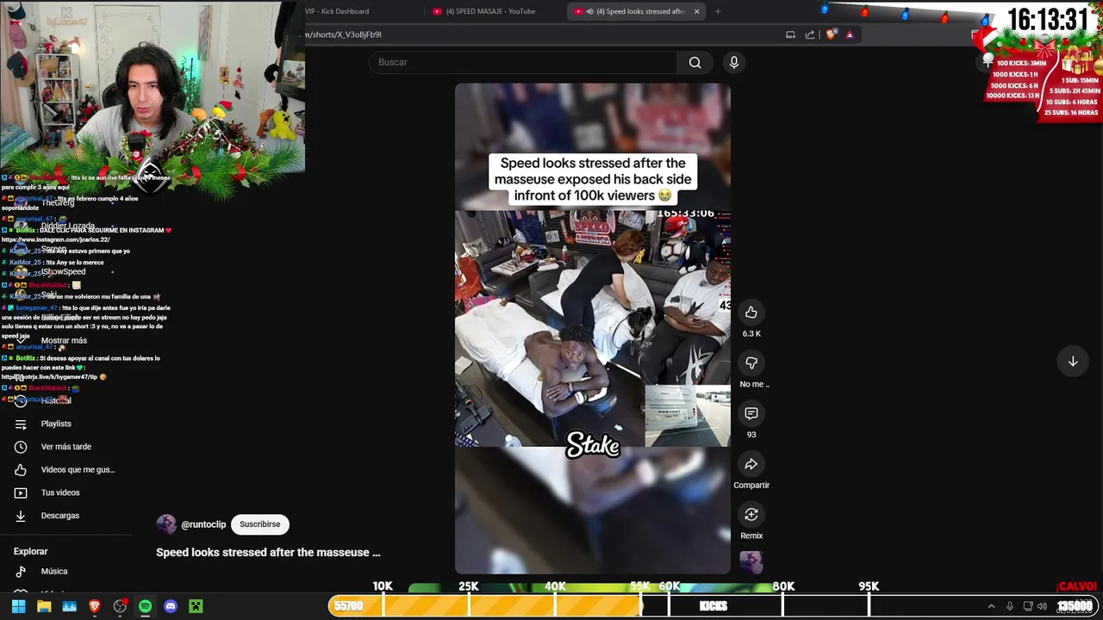The image size is (1103, 620).
Task: Open OBS Studio from the taskbar
Action: 120,606
